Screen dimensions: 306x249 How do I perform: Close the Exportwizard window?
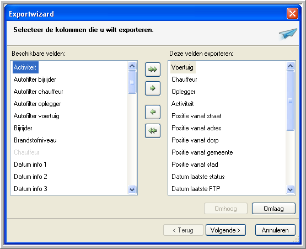pos(292,14)
